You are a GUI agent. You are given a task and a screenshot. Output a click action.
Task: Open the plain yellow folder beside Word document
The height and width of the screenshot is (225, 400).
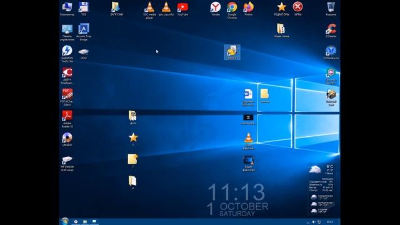(265, 96)
